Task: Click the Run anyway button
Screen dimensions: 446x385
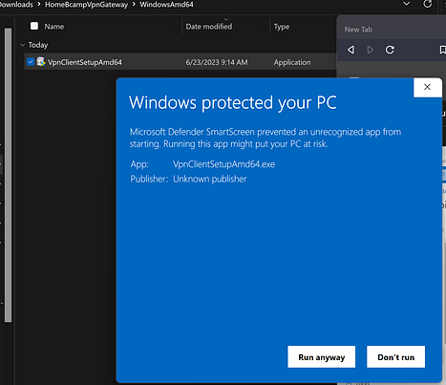Action: [x=322, y=357]
